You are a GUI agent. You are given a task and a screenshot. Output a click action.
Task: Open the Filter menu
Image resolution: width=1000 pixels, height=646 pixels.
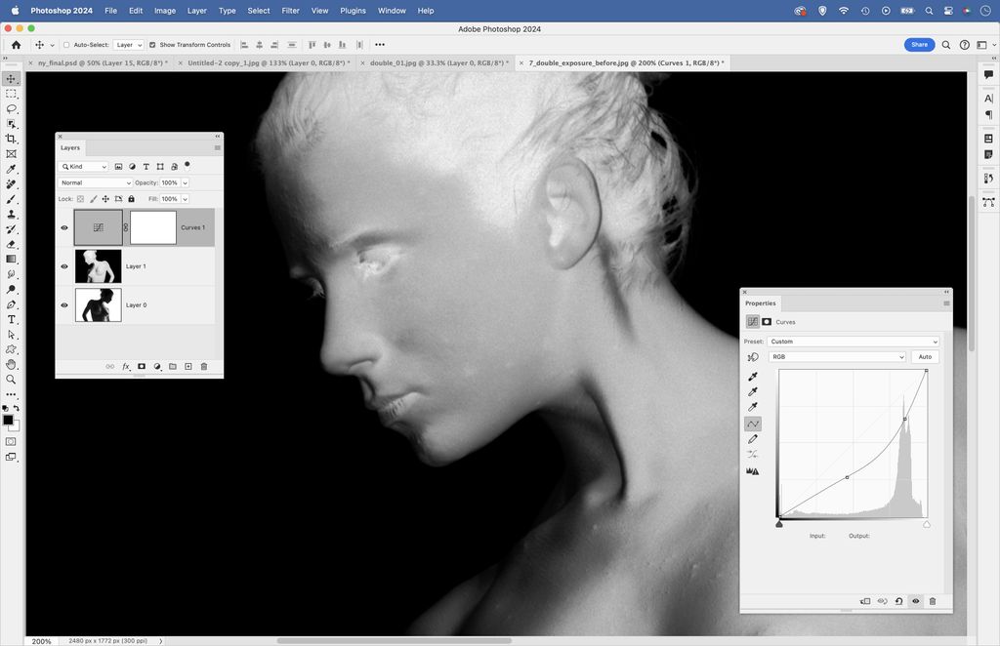[290, 10]
